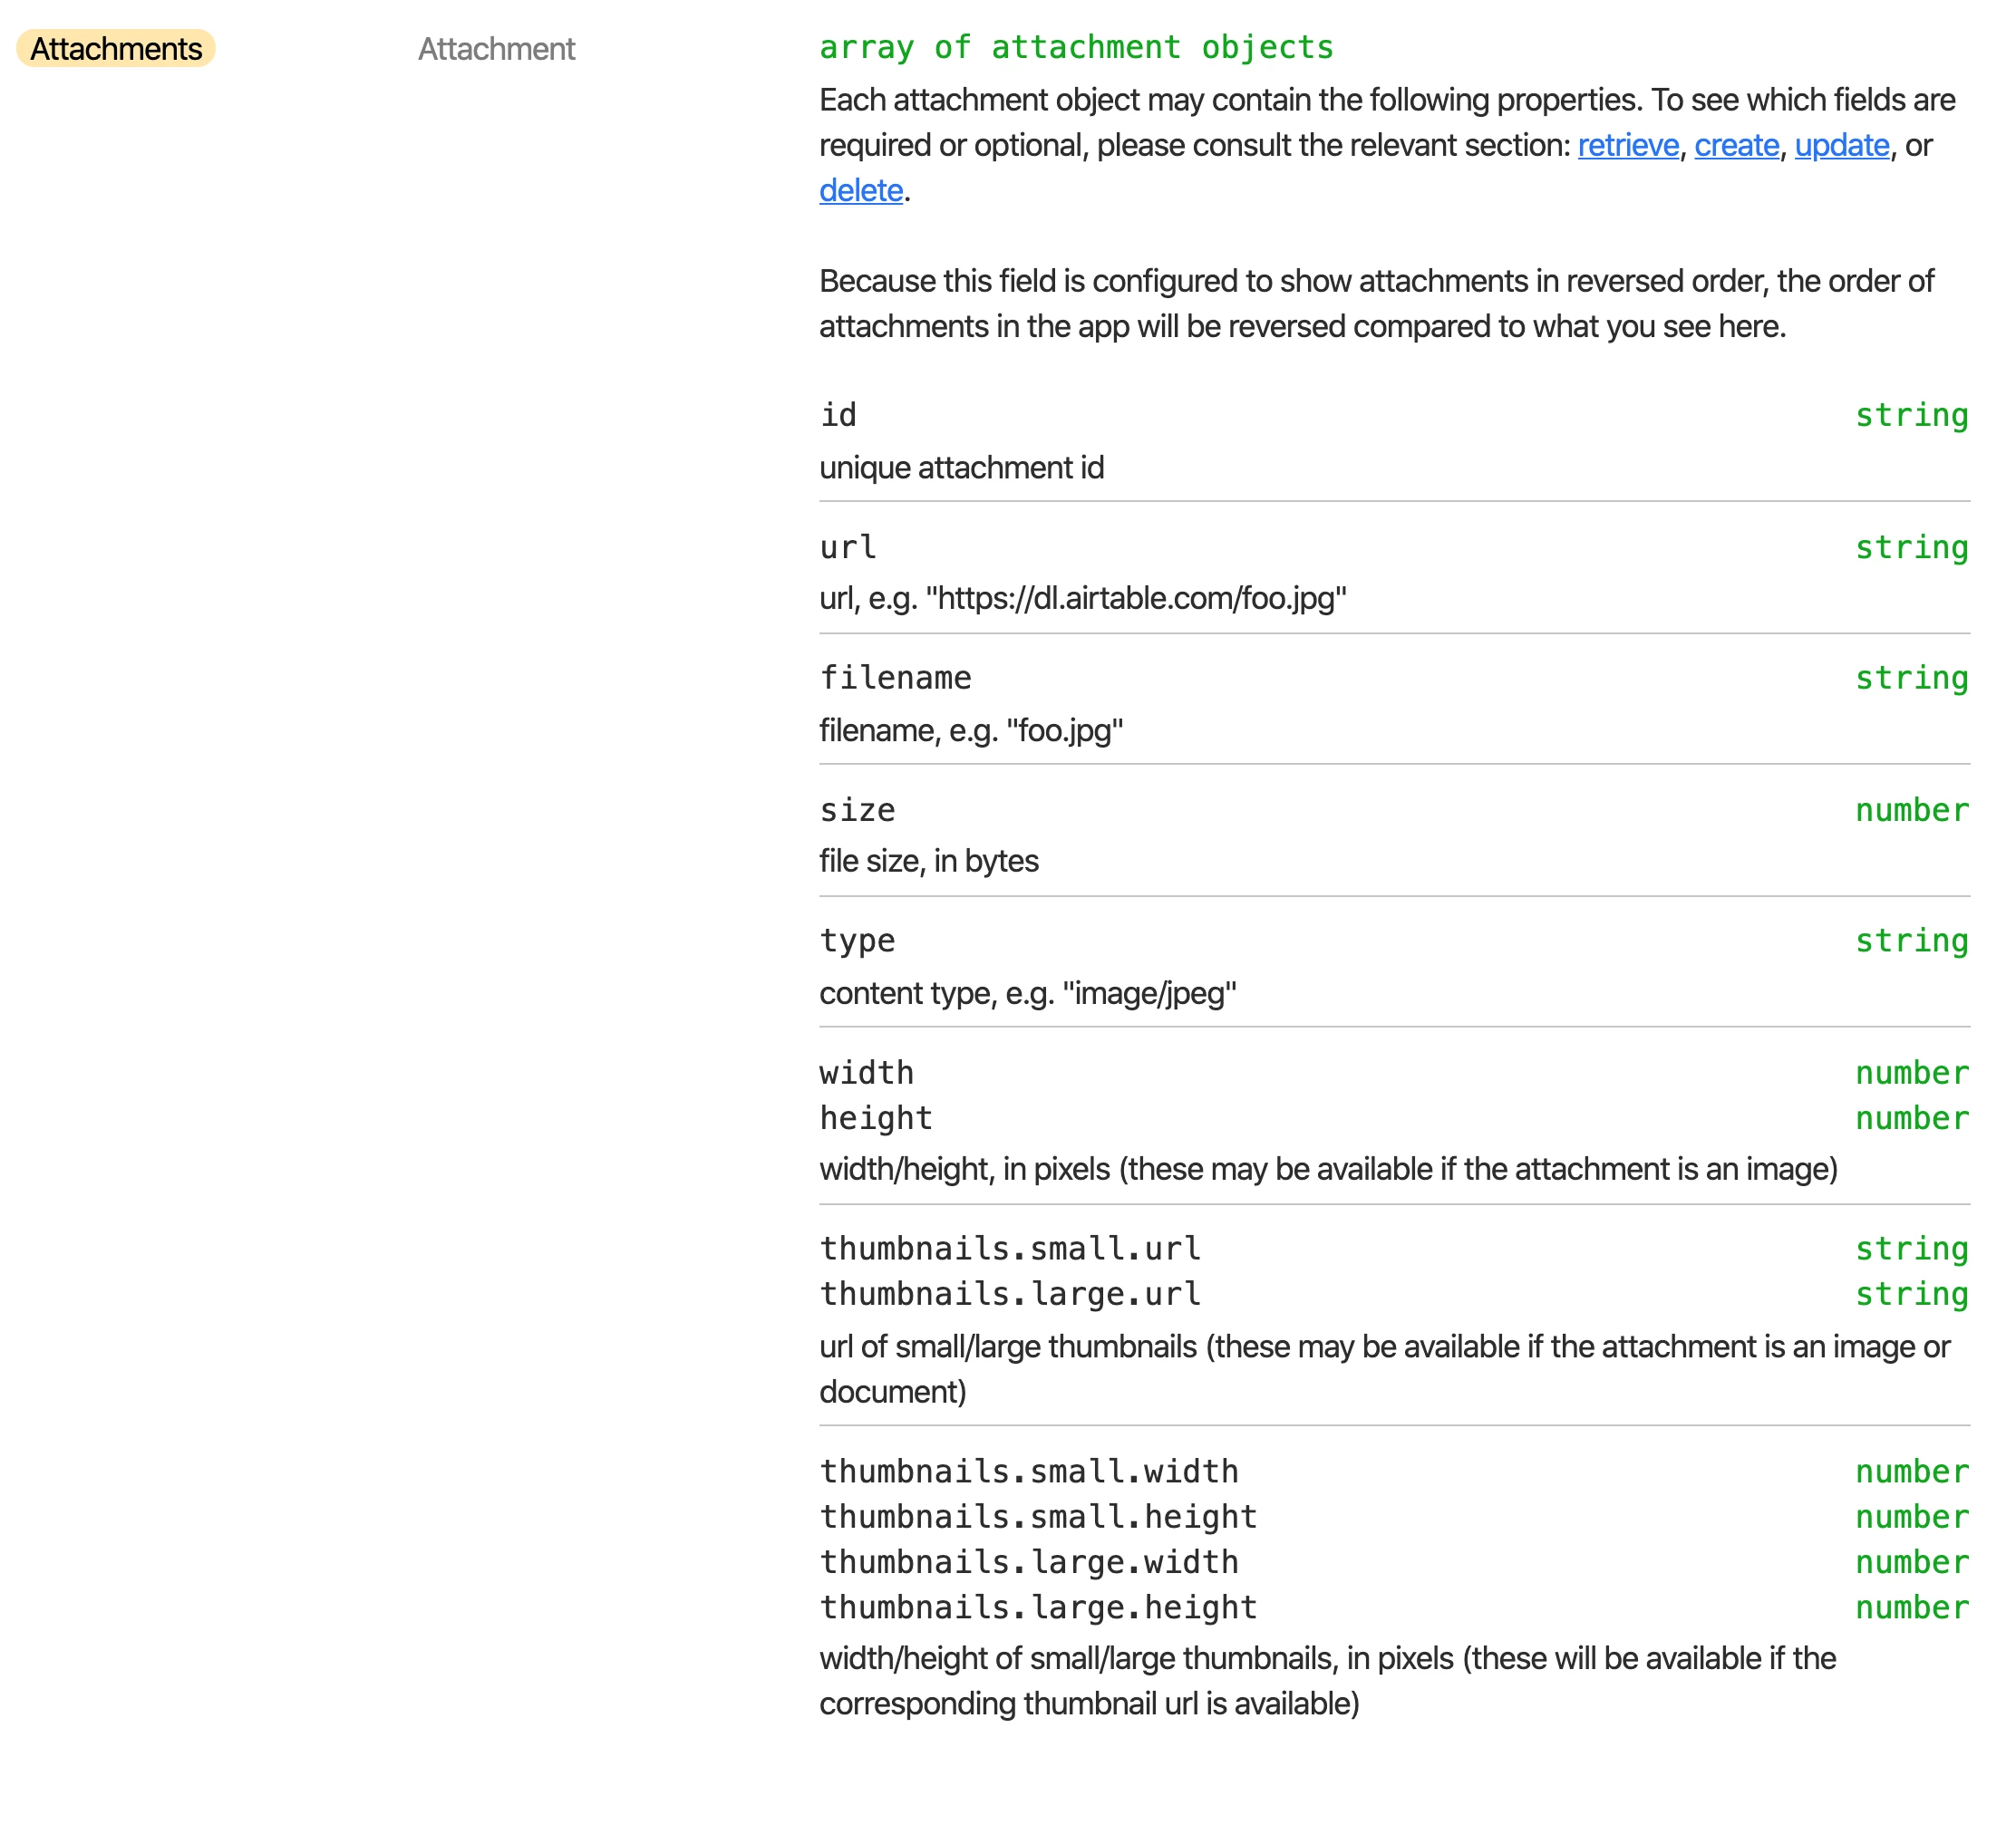Open the retrieve section link
The width and height of the screenshot is (2016, 1834).
[1628, 146]
